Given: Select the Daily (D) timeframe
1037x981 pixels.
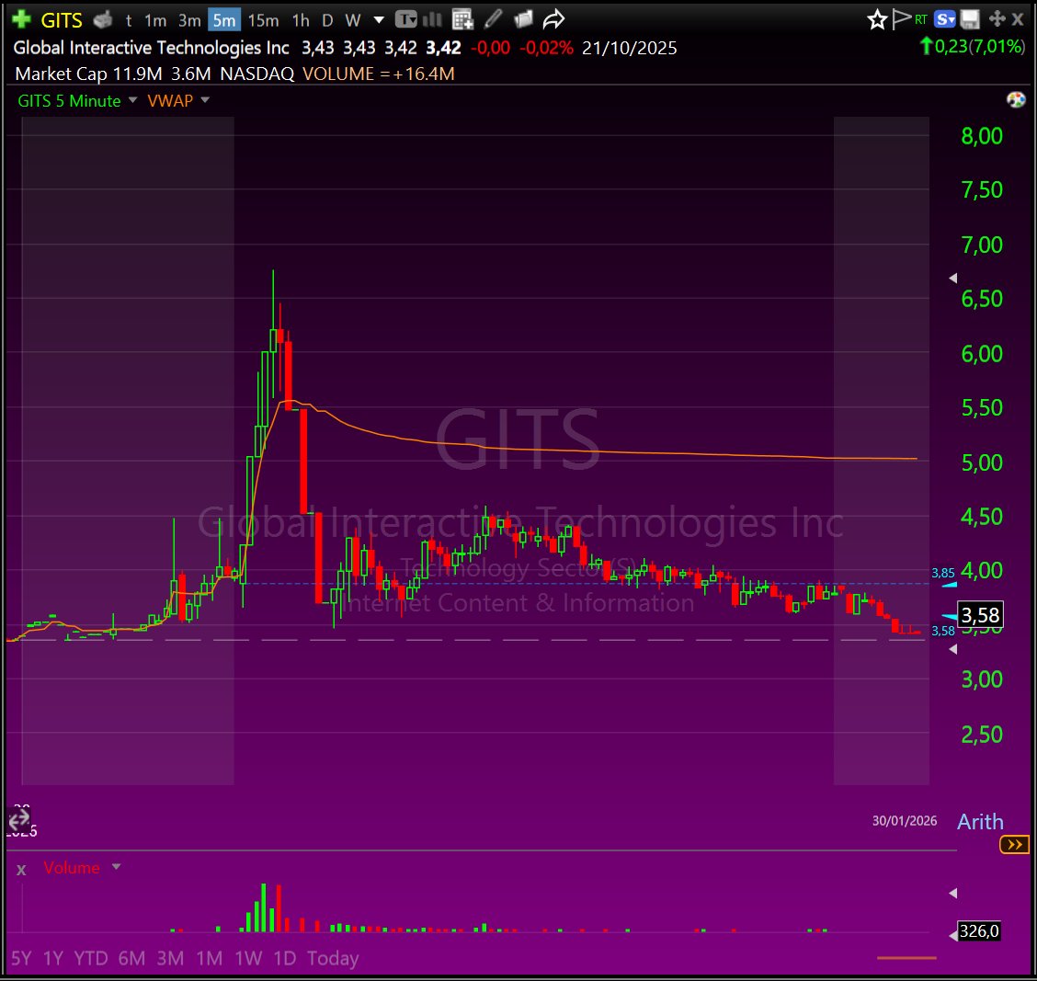Looking at the screenshot, I should coord(327,20).
